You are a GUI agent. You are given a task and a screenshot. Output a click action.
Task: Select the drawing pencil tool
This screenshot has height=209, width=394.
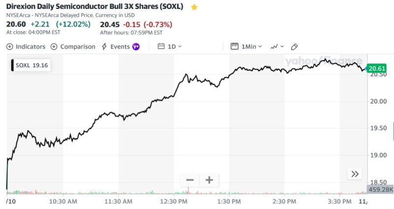(x=295, y=47)
